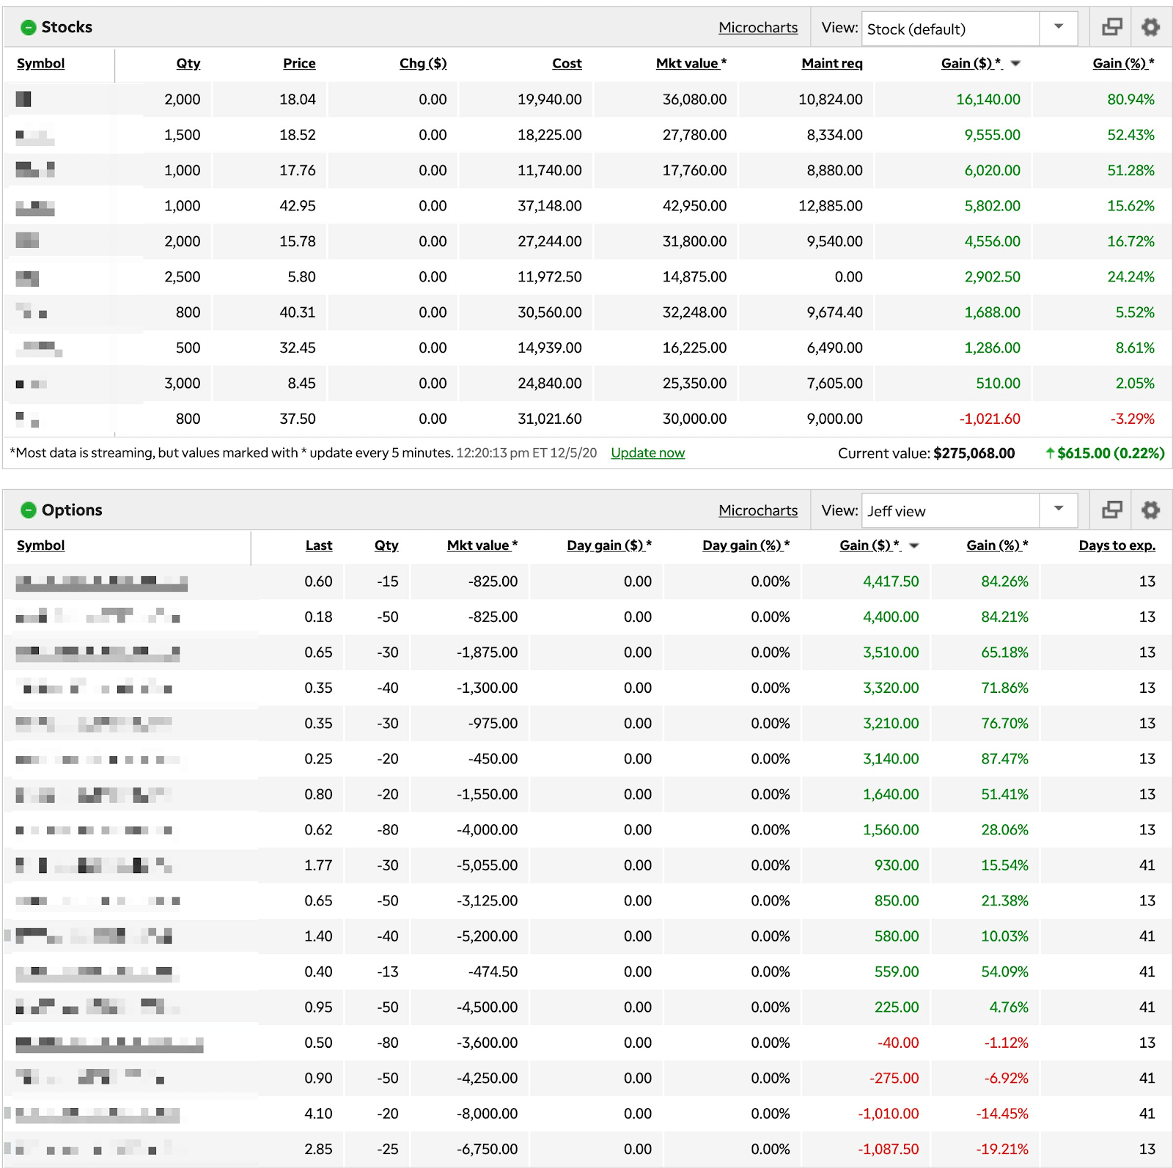Sort Options table by Days to exp.
This screenshot has height=1168, width=1173.
(x=1117, y=546)
